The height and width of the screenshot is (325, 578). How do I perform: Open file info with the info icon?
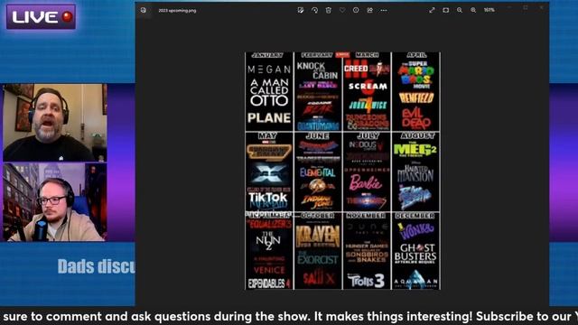pos(356,10)
